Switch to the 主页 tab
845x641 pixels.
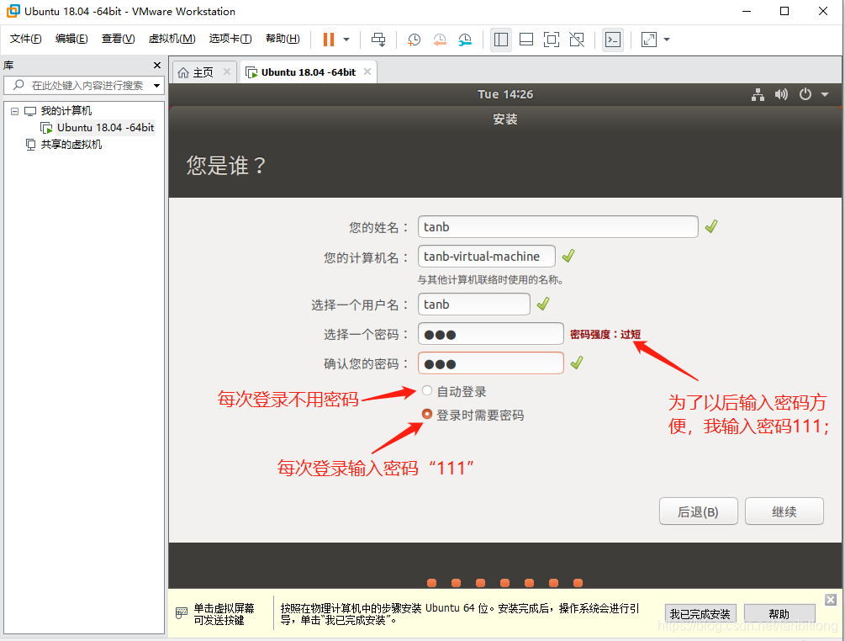[203, 72]
